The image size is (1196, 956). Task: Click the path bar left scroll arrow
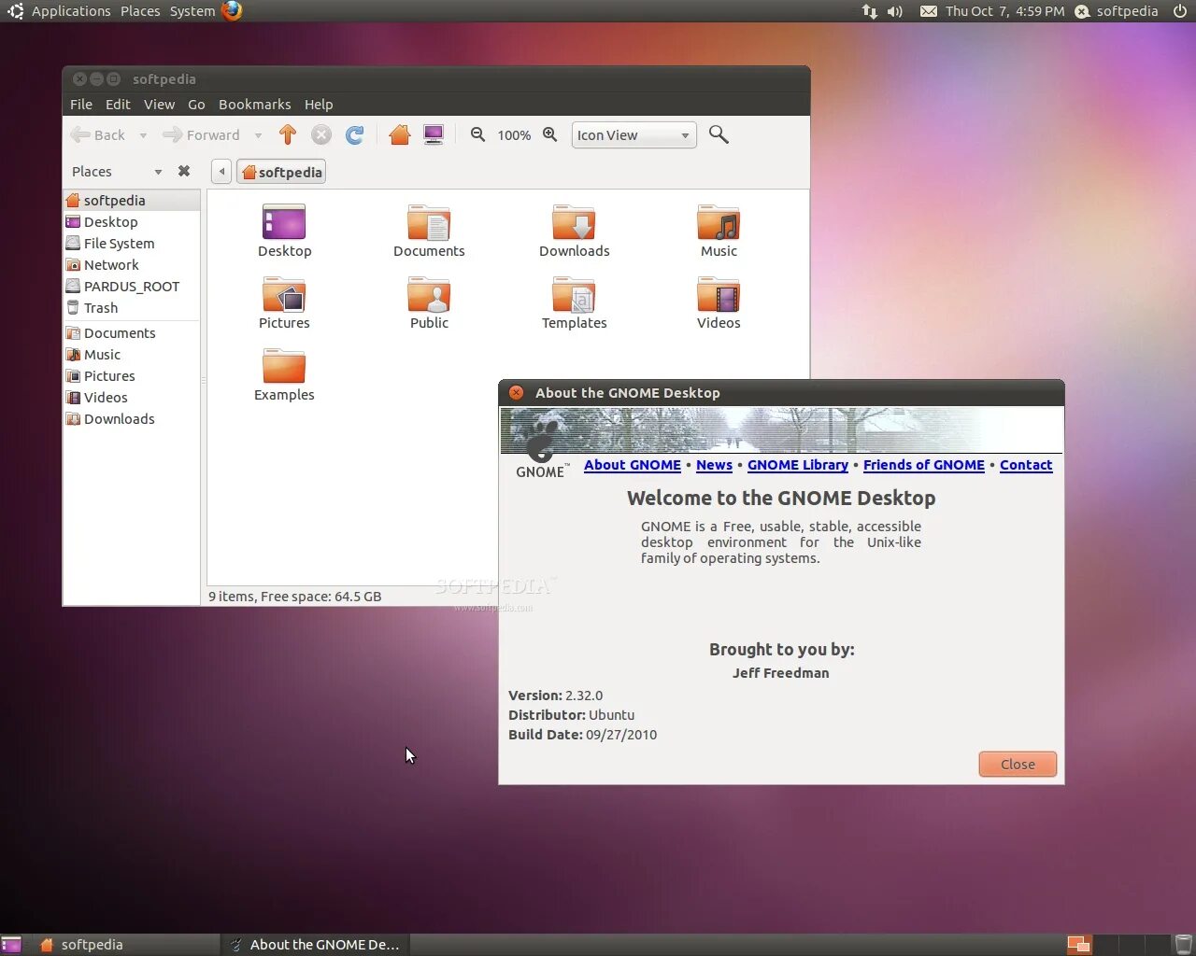[x=221, y=172]
